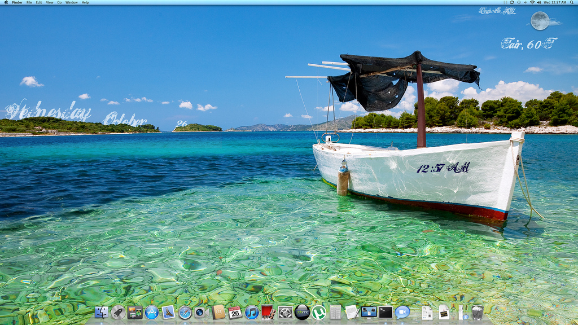The image size is (578, 325).
Task: Open System Preferences gear icon
Action: click(285, 313)
